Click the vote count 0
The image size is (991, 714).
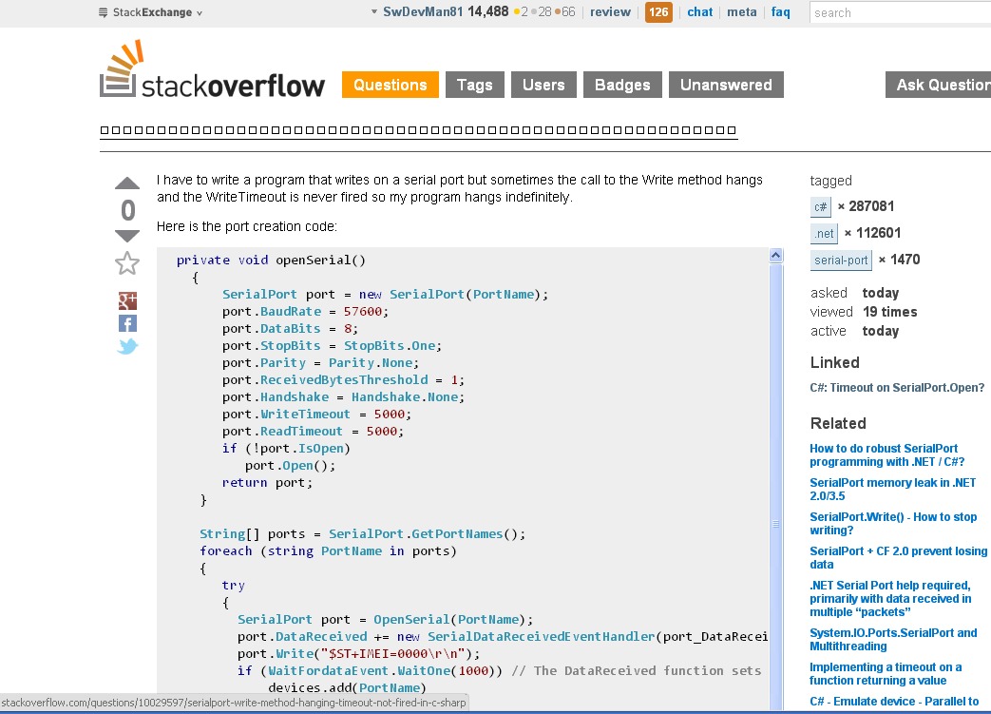pyautogui.click(x=127, y=210)
